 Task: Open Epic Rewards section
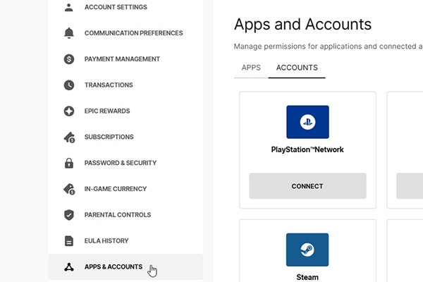click(107, 111)
